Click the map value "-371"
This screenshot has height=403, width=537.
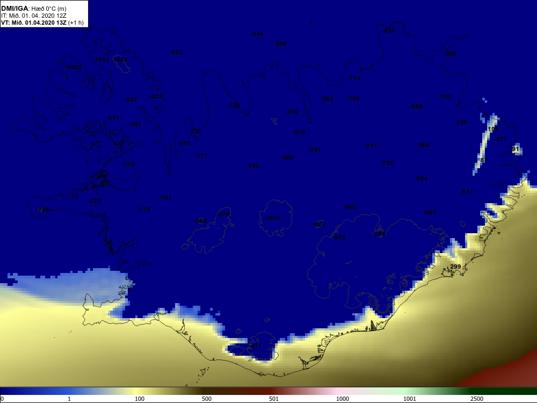(x=500, y=139)
